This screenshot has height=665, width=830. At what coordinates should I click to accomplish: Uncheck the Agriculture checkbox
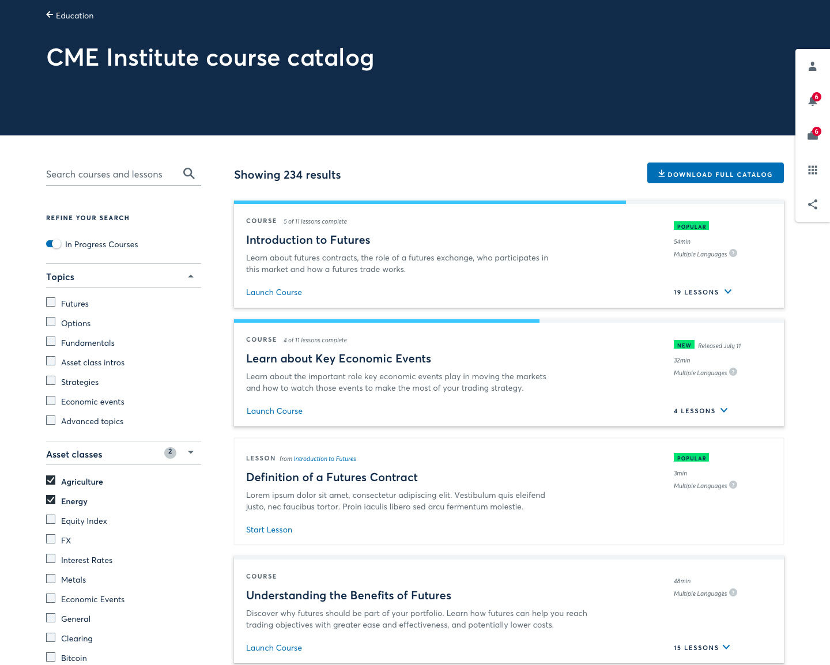tap(51, 481)
